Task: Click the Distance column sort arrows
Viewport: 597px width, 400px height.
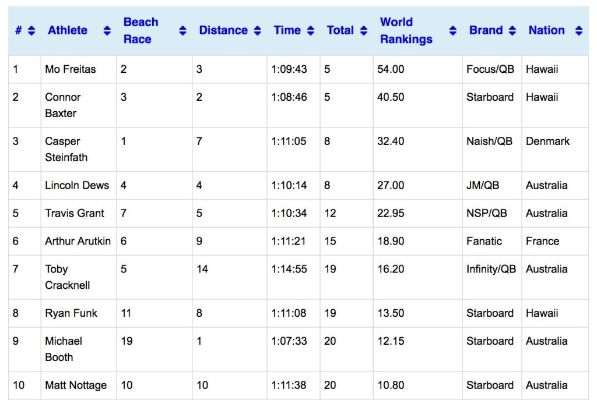Action: point(258,31)
